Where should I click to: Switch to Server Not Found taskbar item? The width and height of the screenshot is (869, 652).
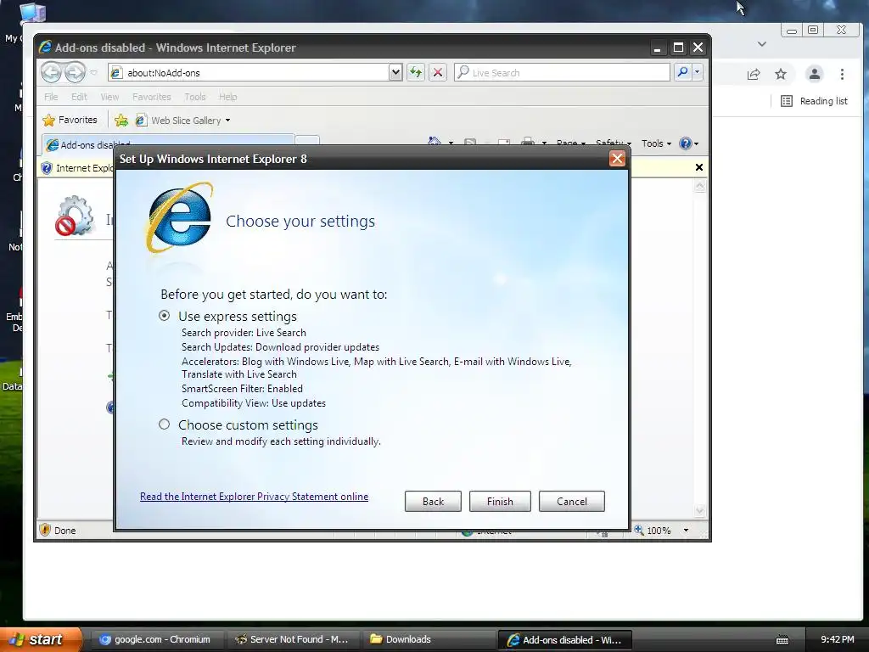[x=293, y=639]
